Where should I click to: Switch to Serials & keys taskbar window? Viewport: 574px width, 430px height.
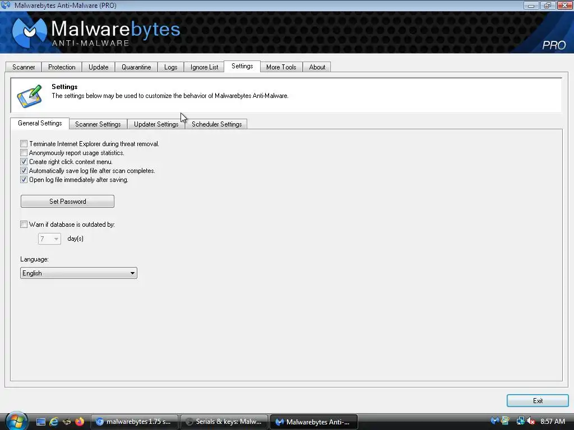coord(224,422)
